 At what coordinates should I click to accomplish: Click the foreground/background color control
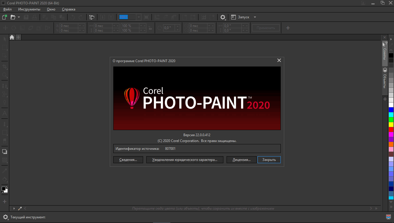click(x=5, y=190)
